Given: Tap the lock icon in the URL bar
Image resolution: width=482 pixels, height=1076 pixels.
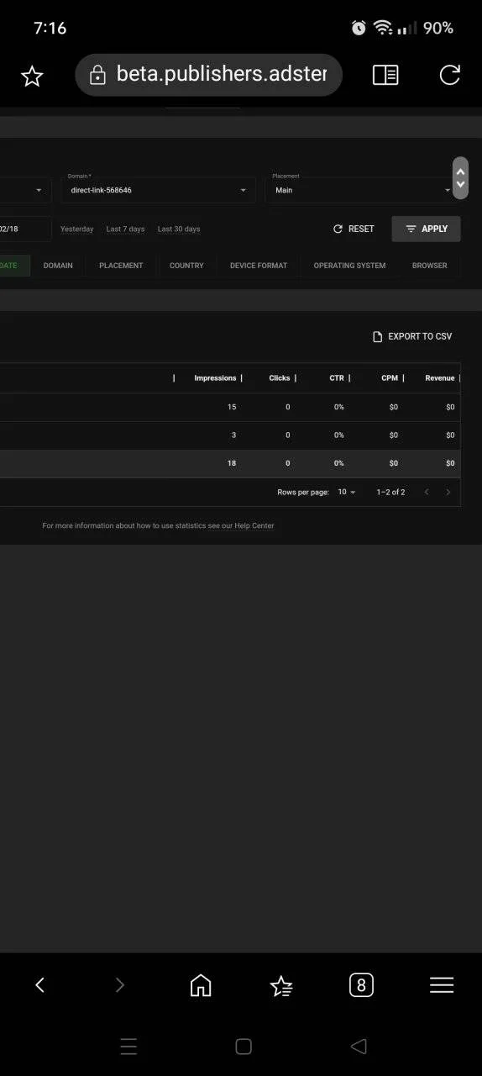Looking at the screenshot, I should click(x=97, y=76).
